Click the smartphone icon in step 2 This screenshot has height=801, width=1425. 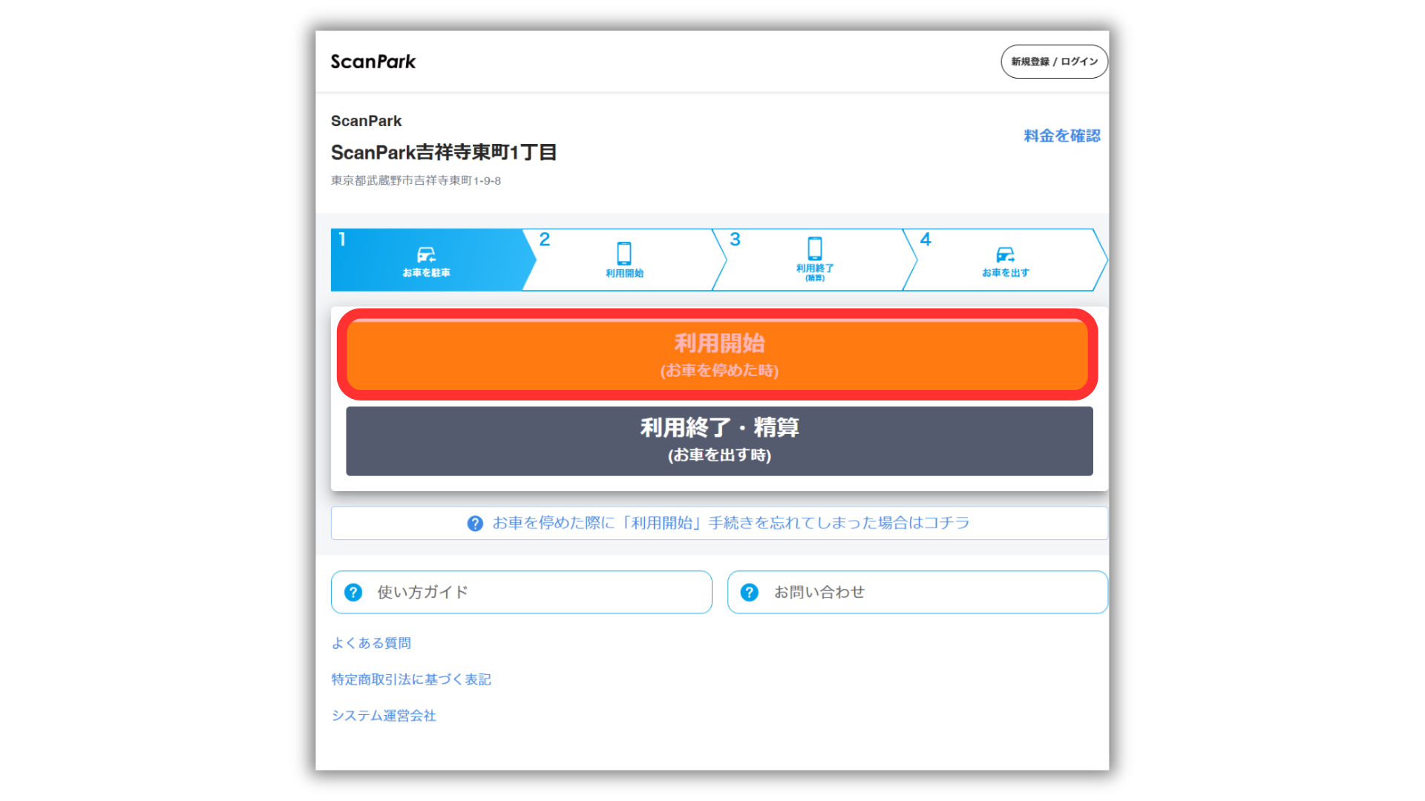[624, 253]
